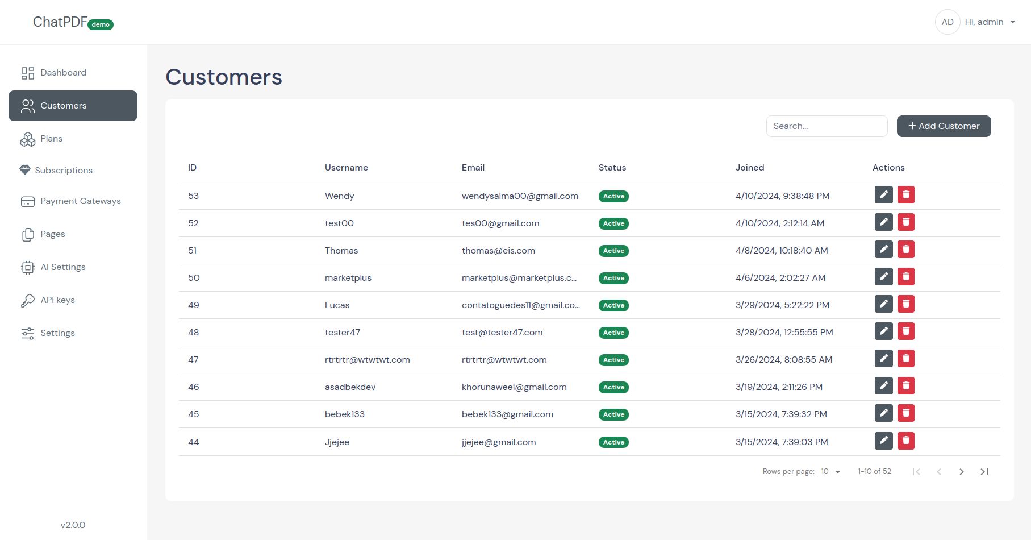This screenshot has height=540, width=1031.
Task: Click email test@tester47.com
Action: pyautogui.click(x=502, y=333)
